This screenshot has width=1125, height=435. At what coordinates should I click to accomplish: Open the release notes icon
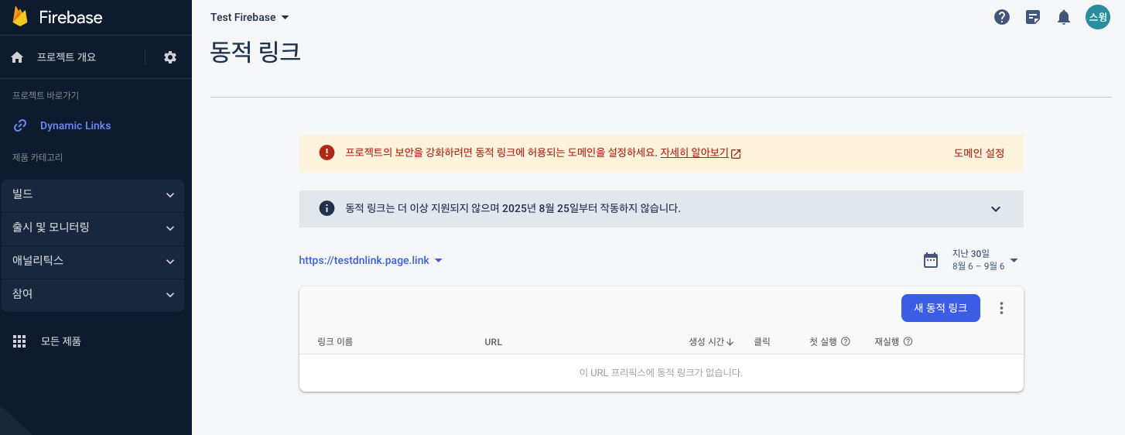click(x=1033, y=17)
